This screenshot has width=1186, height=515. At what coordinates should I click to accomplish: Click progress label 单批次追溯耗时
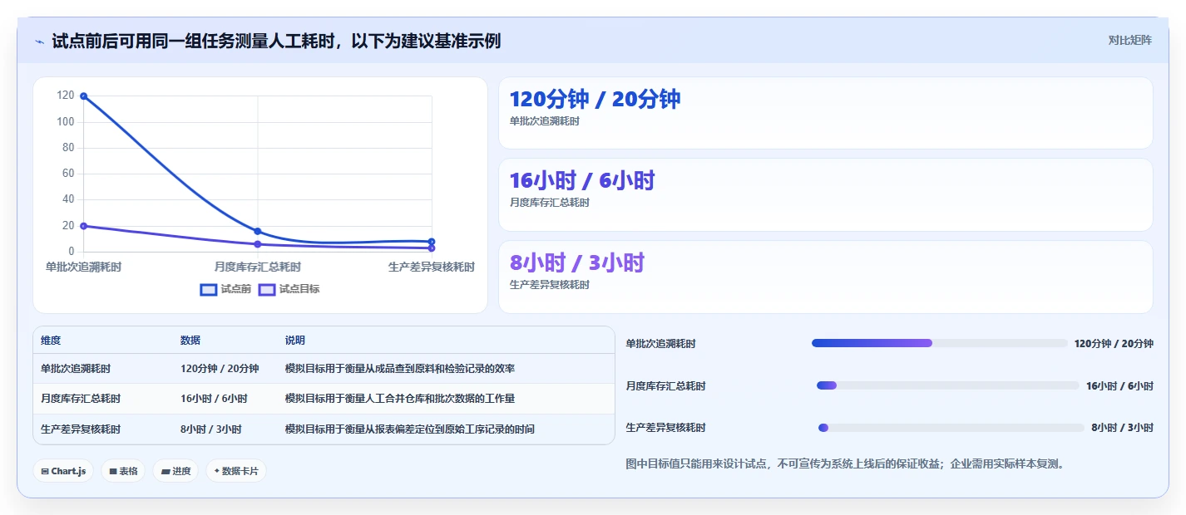click(660, 344)
